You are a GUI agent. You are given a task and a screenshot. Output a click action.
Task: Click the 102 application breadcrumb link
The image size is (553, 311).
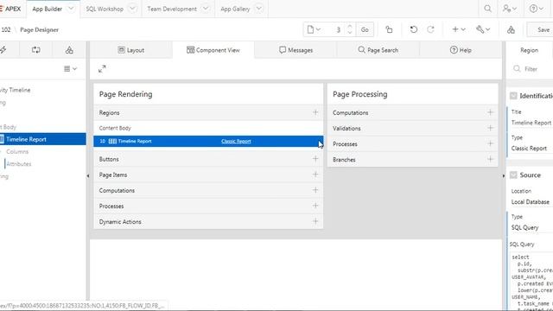6,30
